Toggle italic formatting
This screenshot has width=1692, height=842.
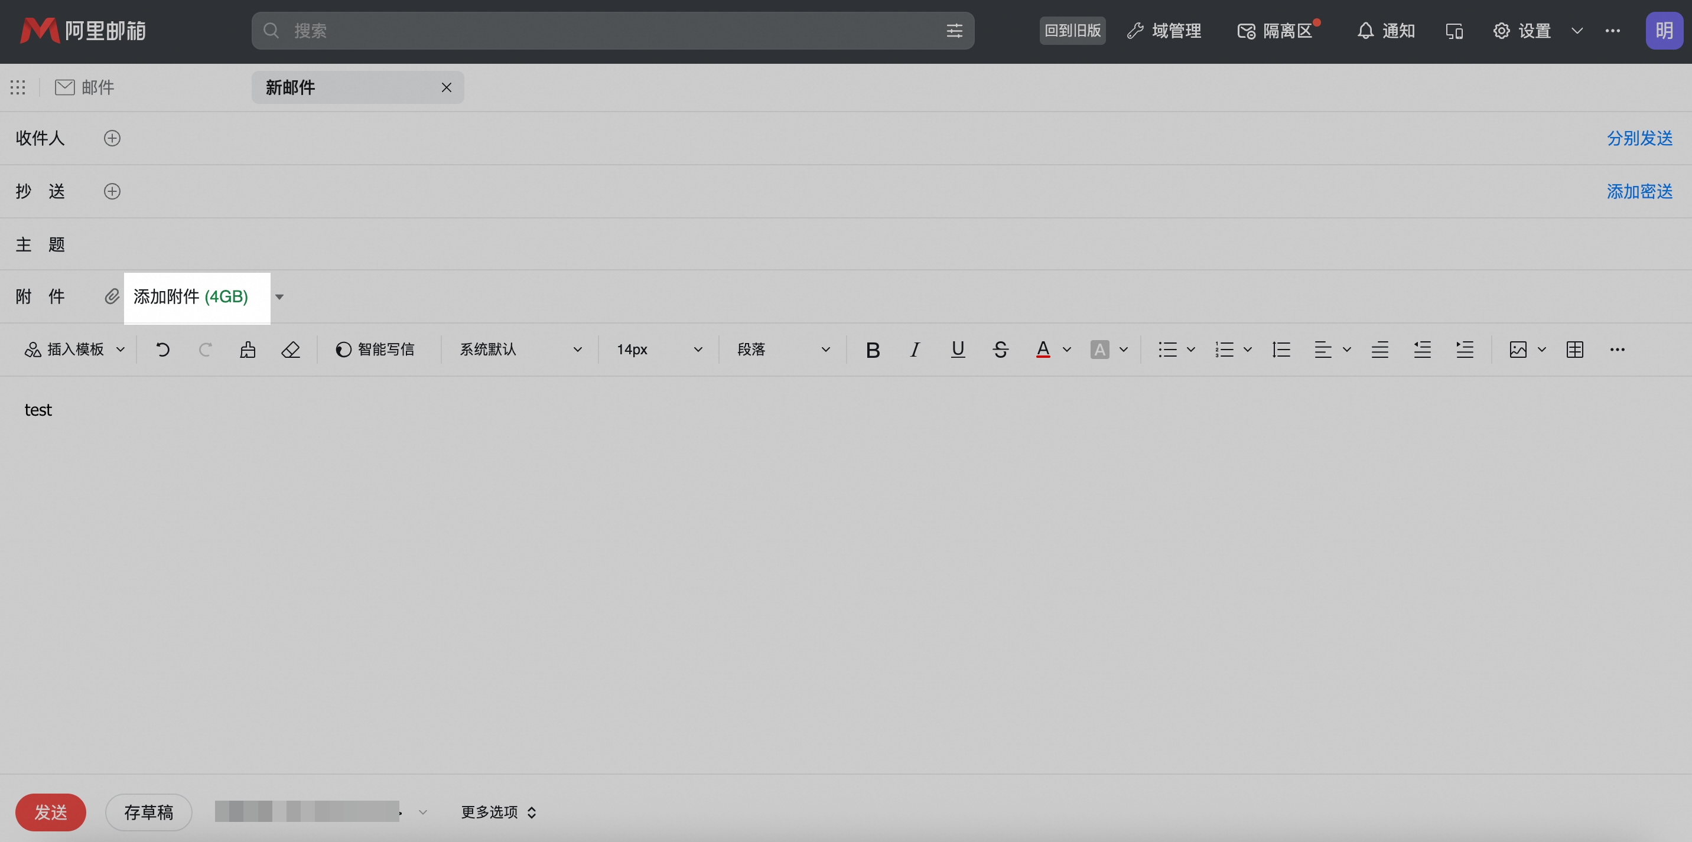(915, 350)
